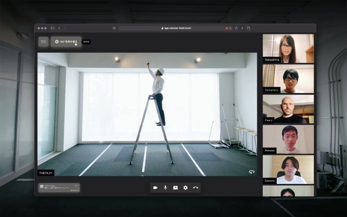Image resolution: width=347 pixels, height=217 pixels.
Task: Click the grid icon left of address bar
Action: click(114, 28)
